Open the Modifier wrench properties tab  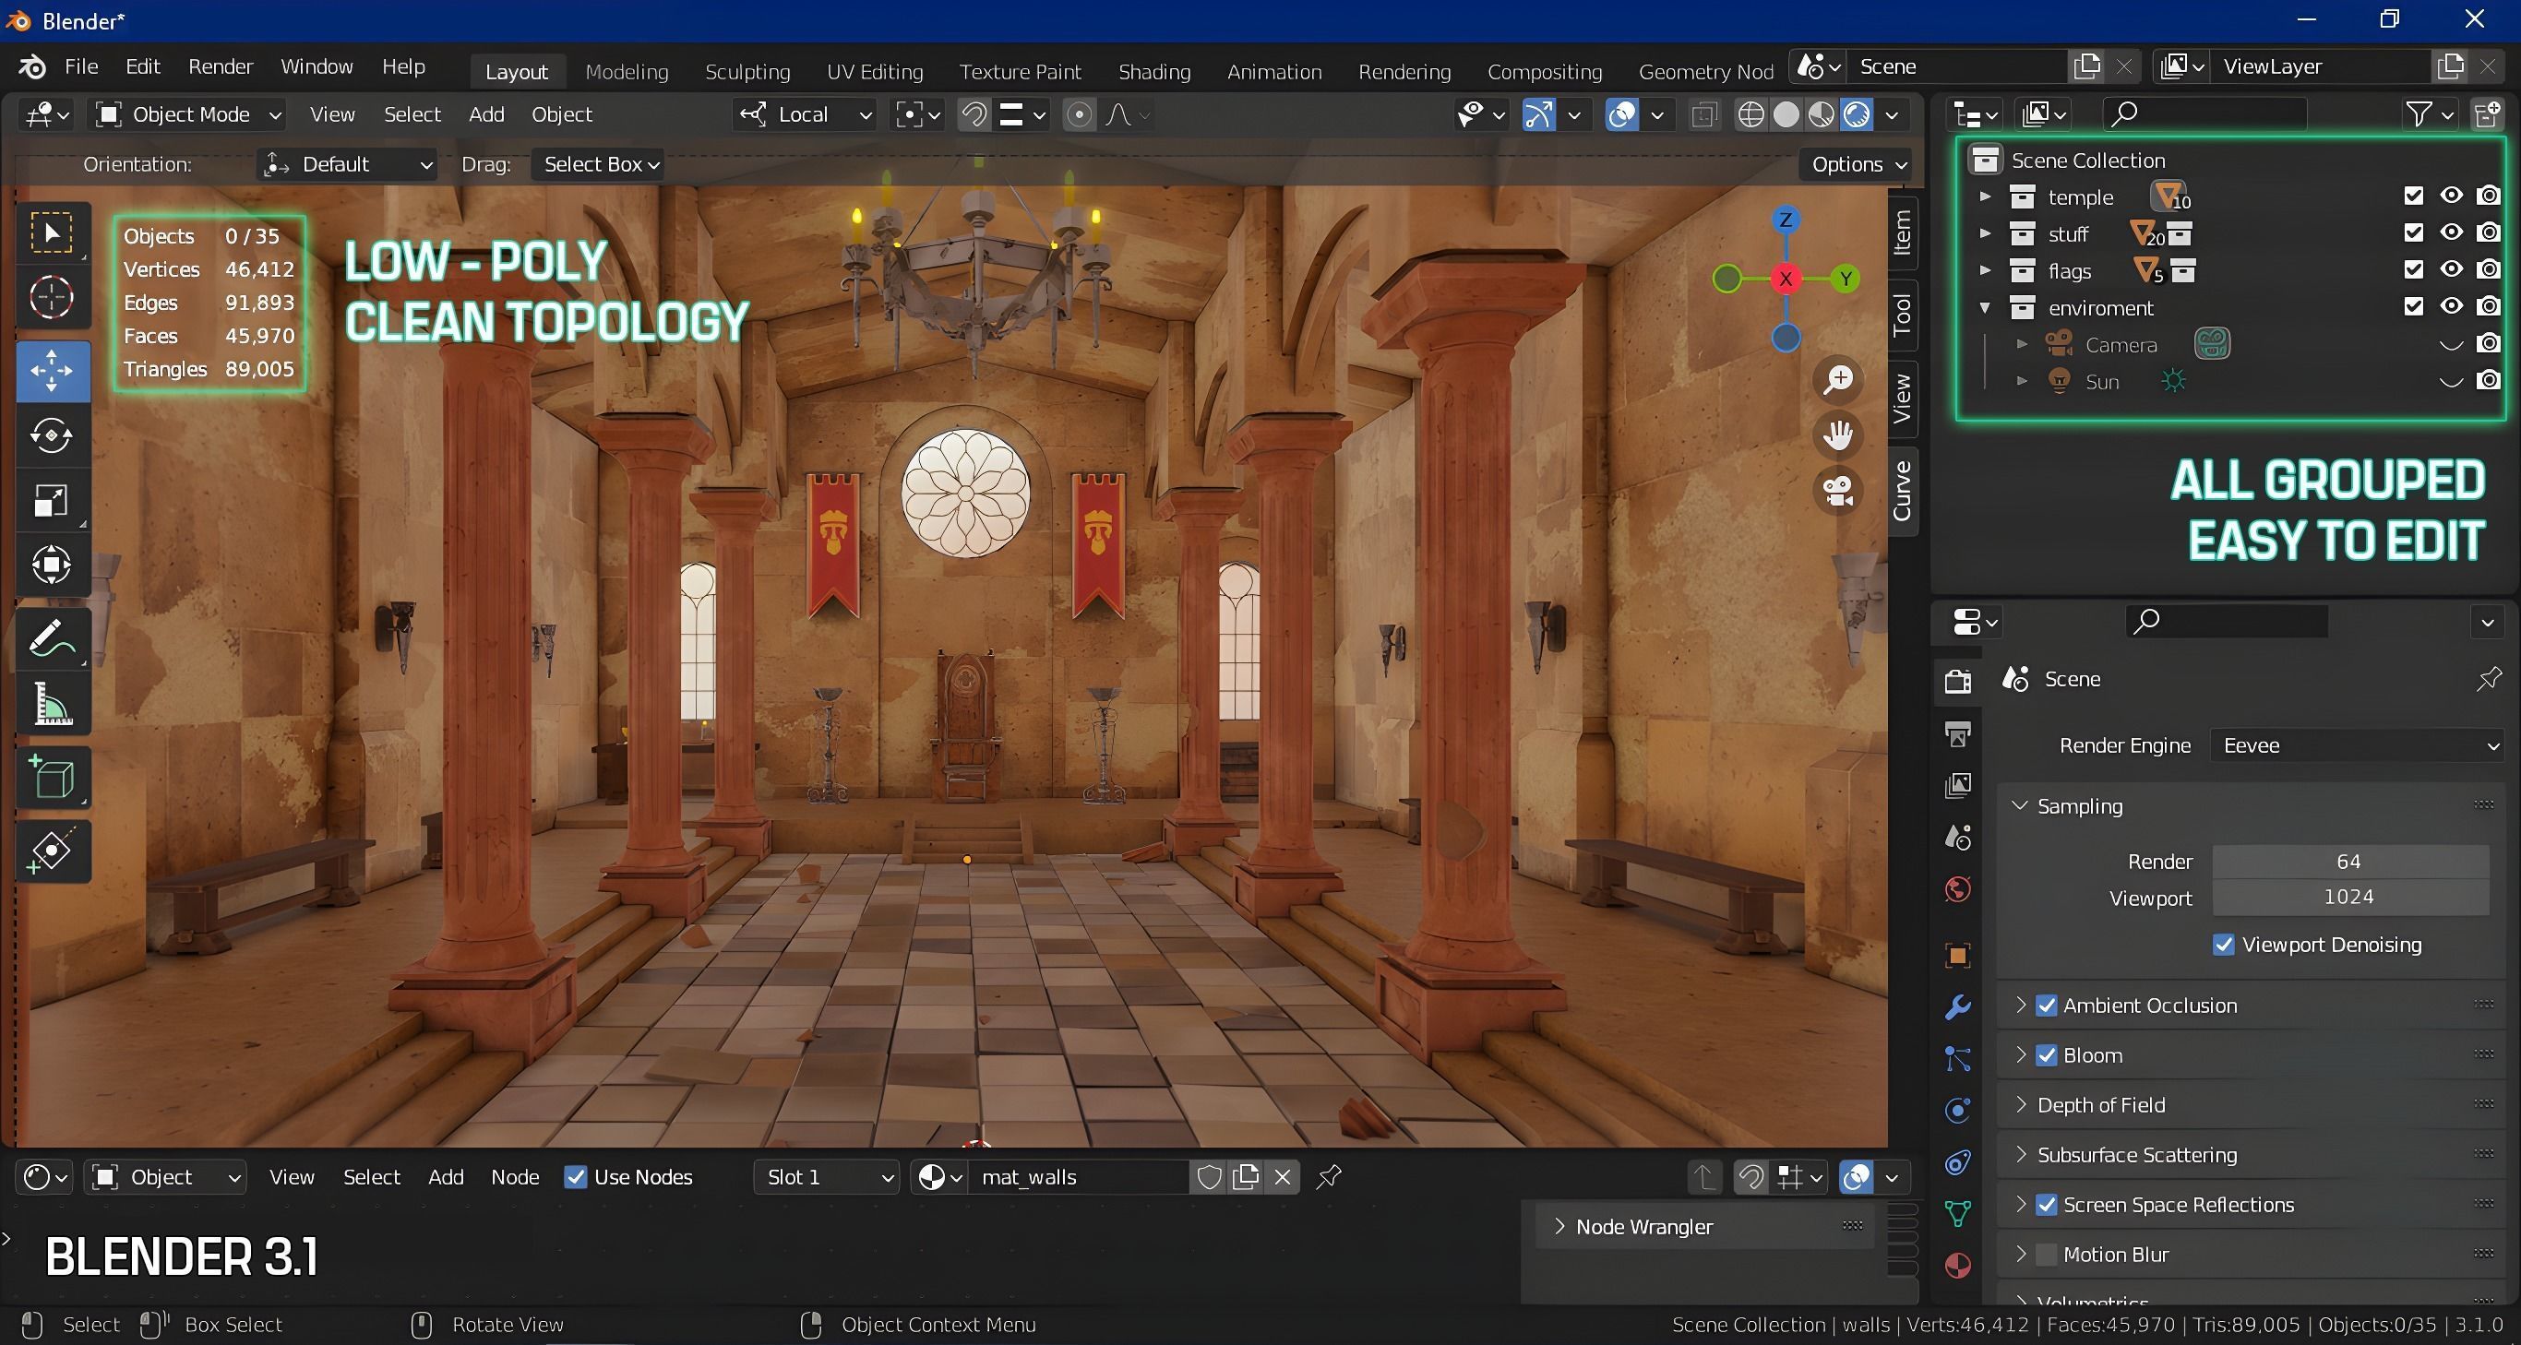point(1957,1007)
